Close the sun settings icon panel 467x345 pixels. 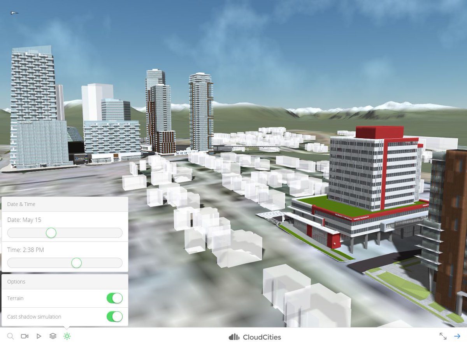[x=67, y=336]
